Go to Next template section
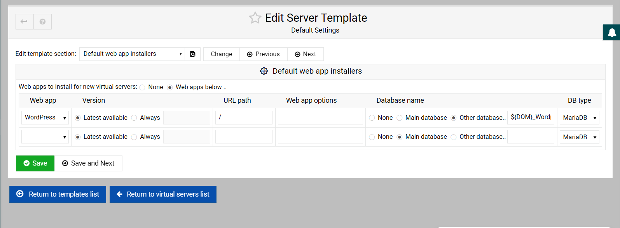The image size is (620, 228). (x=305, y=54)
